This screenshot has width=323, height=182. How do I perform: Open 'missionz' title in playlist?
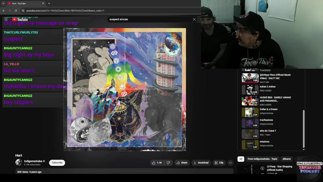coord(264,142)
